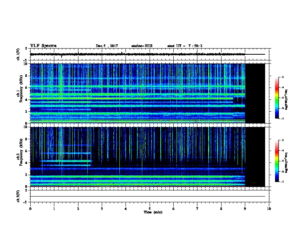Click the 4 kHz emission band in ch.2 spectrogram
Screen dimensions: 303x234
coord(65,161)
